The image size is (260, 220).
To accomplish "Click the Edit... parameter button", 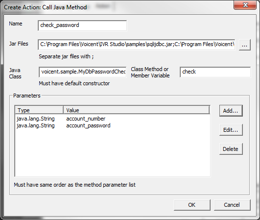I will click(231, 130).
